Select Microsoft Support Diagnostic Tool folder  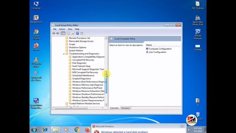coord(88,69)
